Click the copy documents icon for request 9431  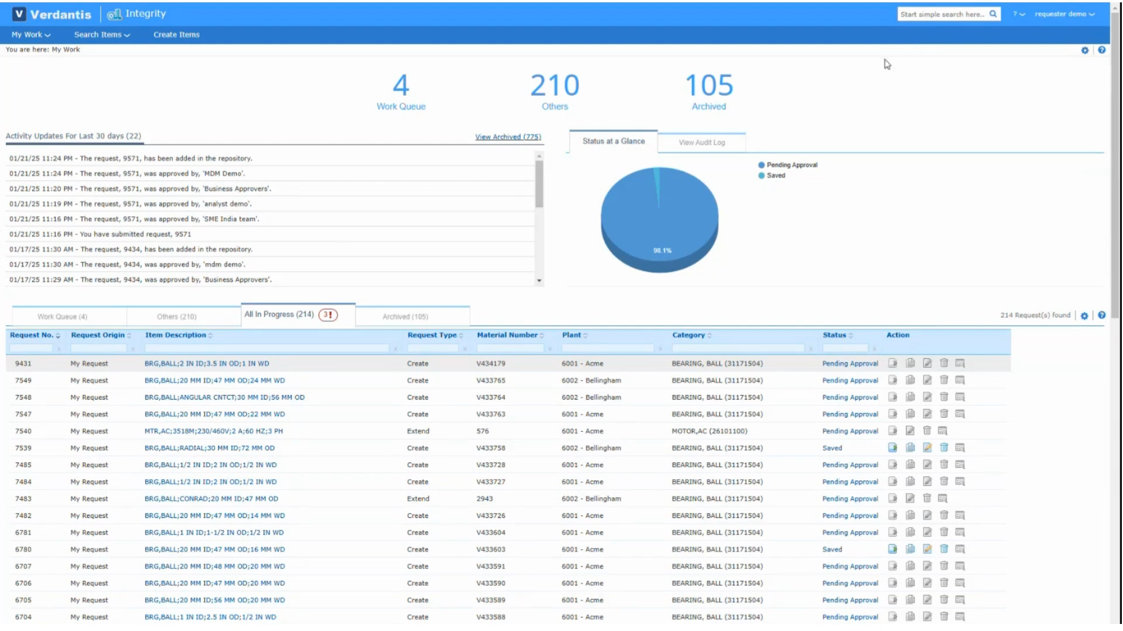[x=910, y=363]
